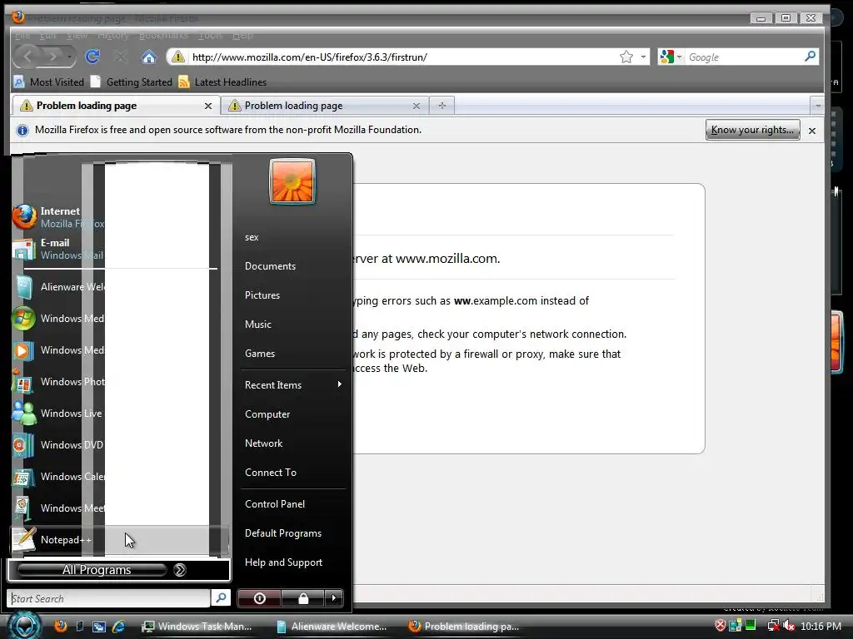This screenshot has height=639, width=853.
Task: Open the address bar history dropdown
Action: pos(643,57)
